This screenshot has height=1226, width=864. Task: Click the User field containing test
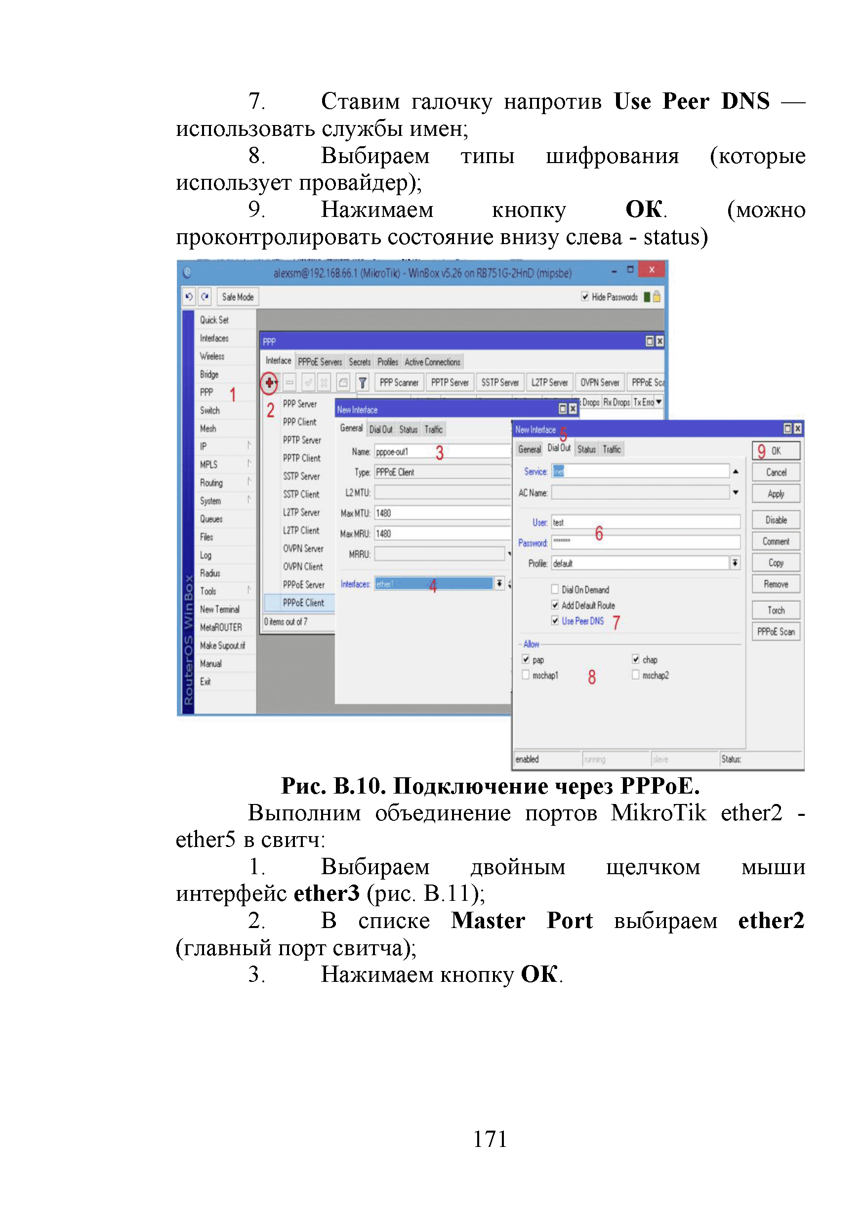[x=646, y=522]
